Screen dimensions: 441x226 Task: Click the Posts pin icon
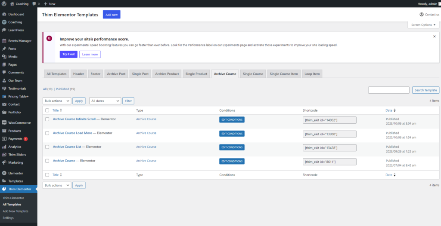[x=4, y=49]
